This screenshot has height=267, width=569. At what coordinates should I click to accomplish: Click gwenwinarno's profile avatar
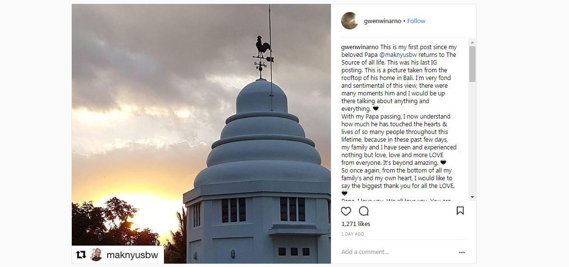coord(350,21)
